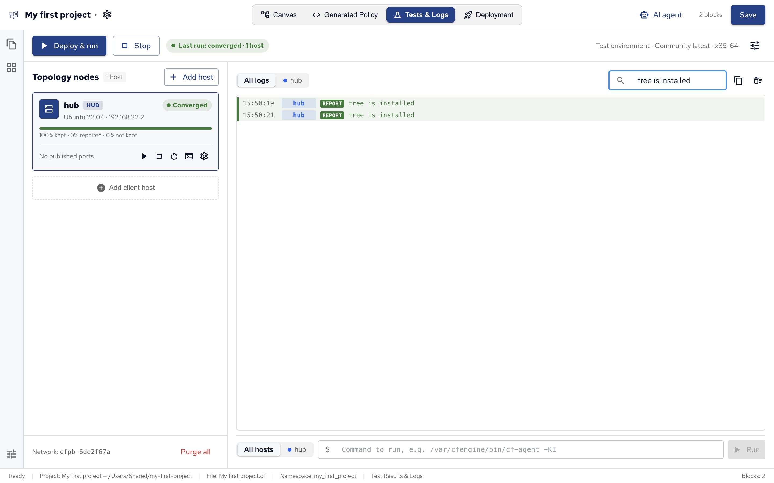774x483 pixels.
Task: Open the AI agent panel
Action: click(661, 15)
